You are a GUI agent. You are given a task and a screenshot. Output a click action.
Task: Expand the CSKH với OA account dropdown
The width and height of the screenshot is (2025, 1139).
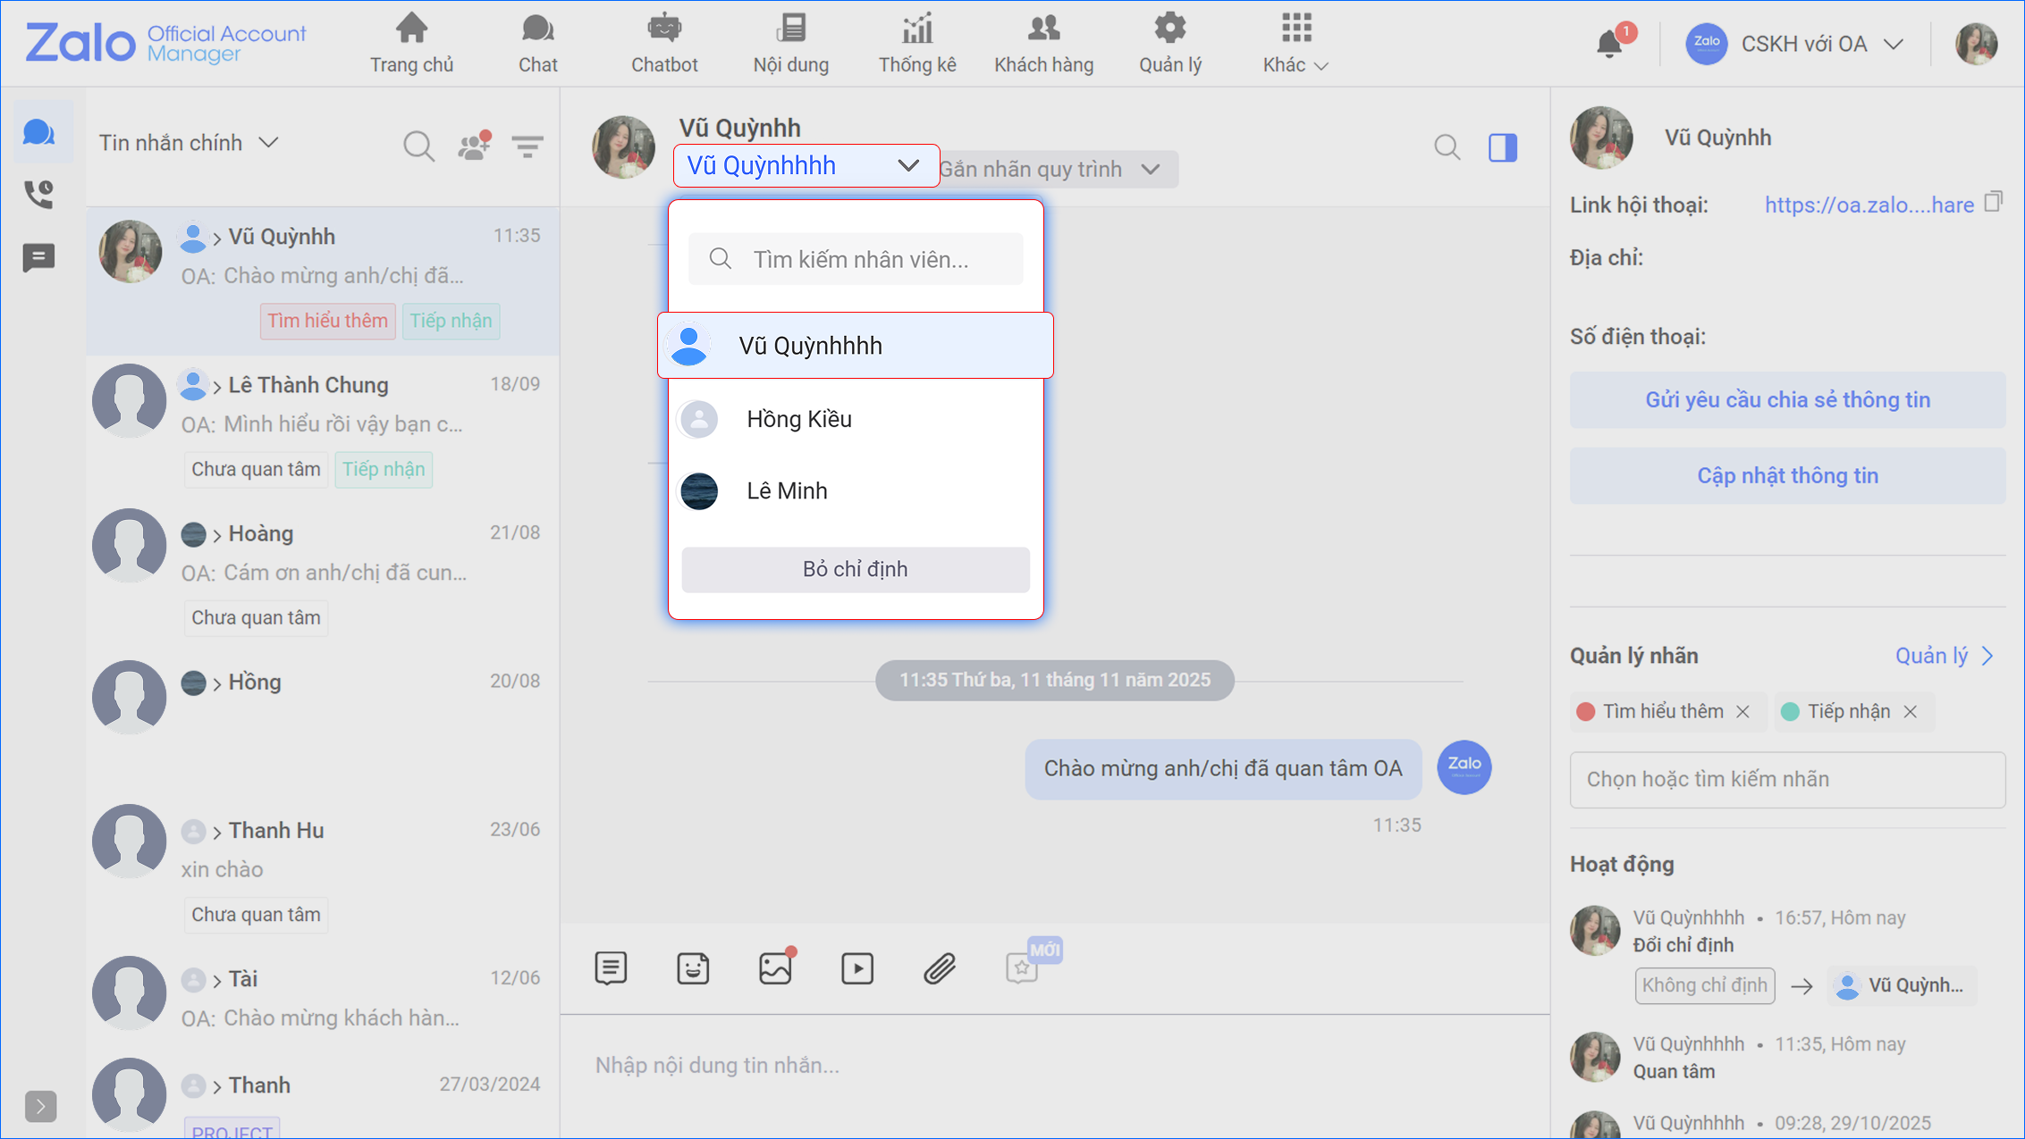click(x=1893, y=45)
